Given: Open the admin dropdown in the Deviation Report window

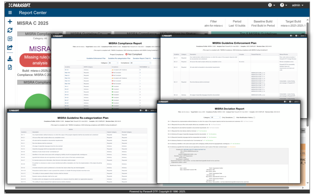Looking at the screenshot, I should coord(297,102).
